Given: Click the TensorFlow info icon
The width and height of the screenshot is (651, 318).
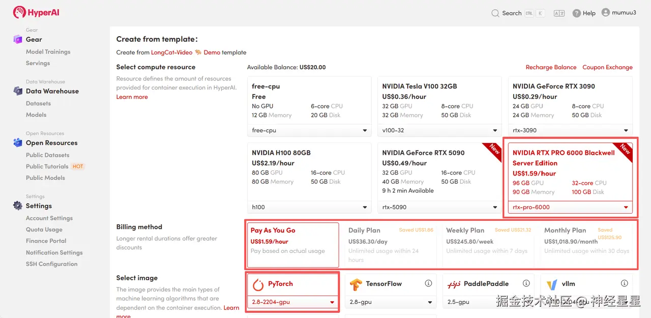Looking at the screenshot, I should click(428, 283).
